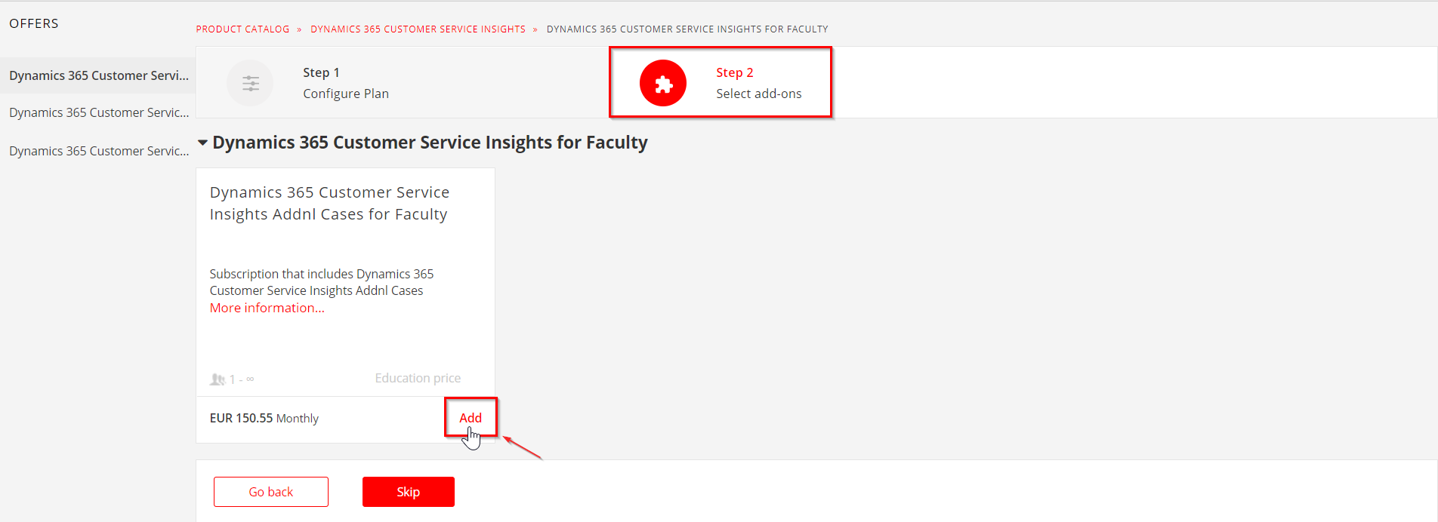Click the users quantity range icon
The image size is (1438, 522).
(x=218, y=379)
